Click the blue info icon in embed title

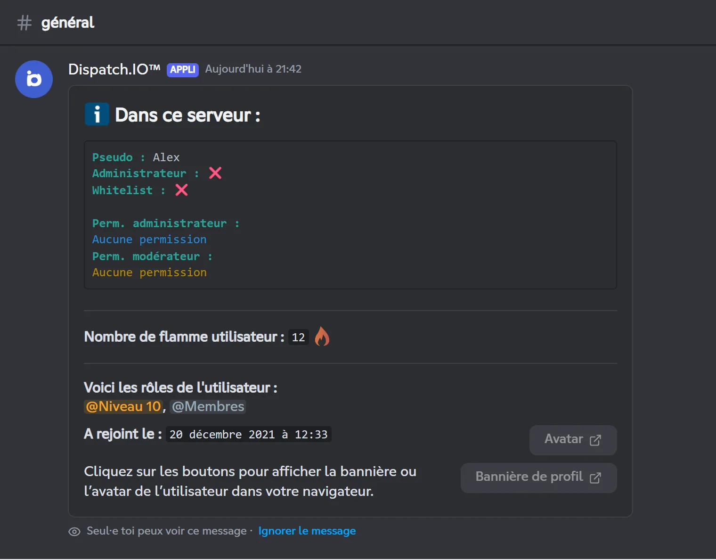click(x=97, y=115)
